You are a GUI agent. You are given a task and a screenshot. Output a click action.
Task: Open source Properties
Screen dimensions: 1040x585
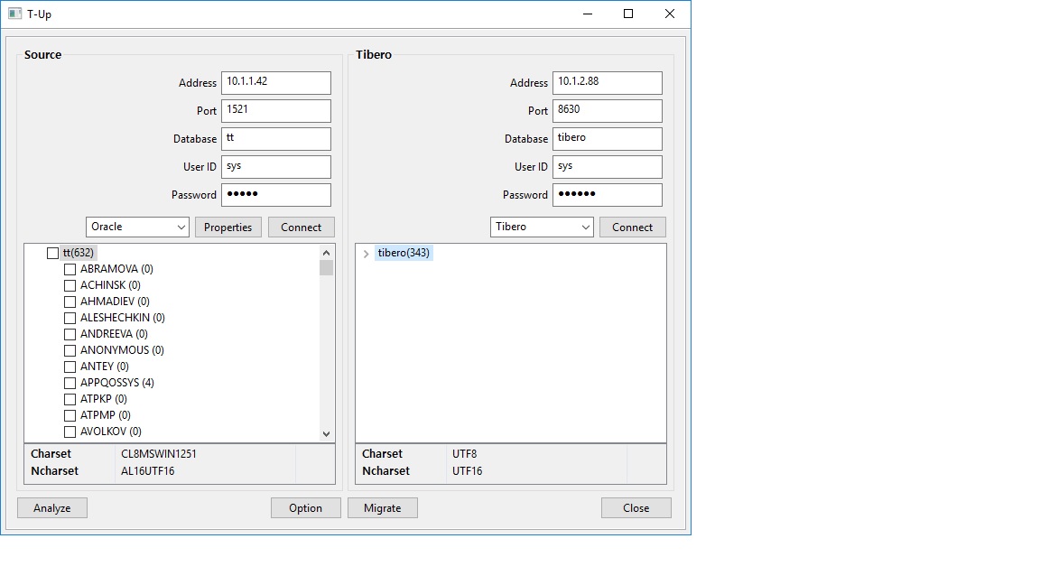228,227
